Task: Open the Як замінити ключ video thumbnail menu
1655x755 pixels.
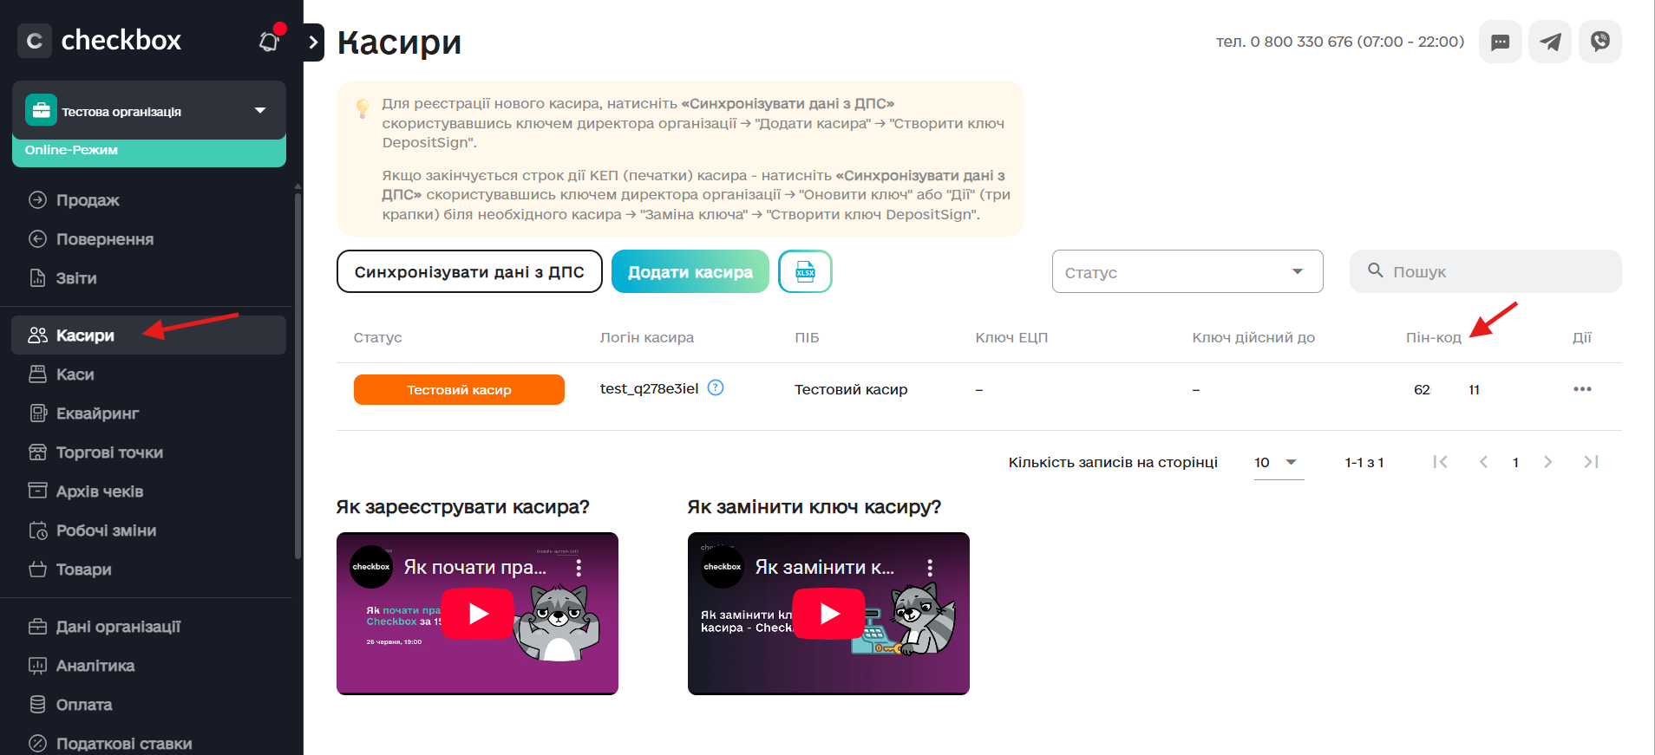Action: [x=930, y=568]
